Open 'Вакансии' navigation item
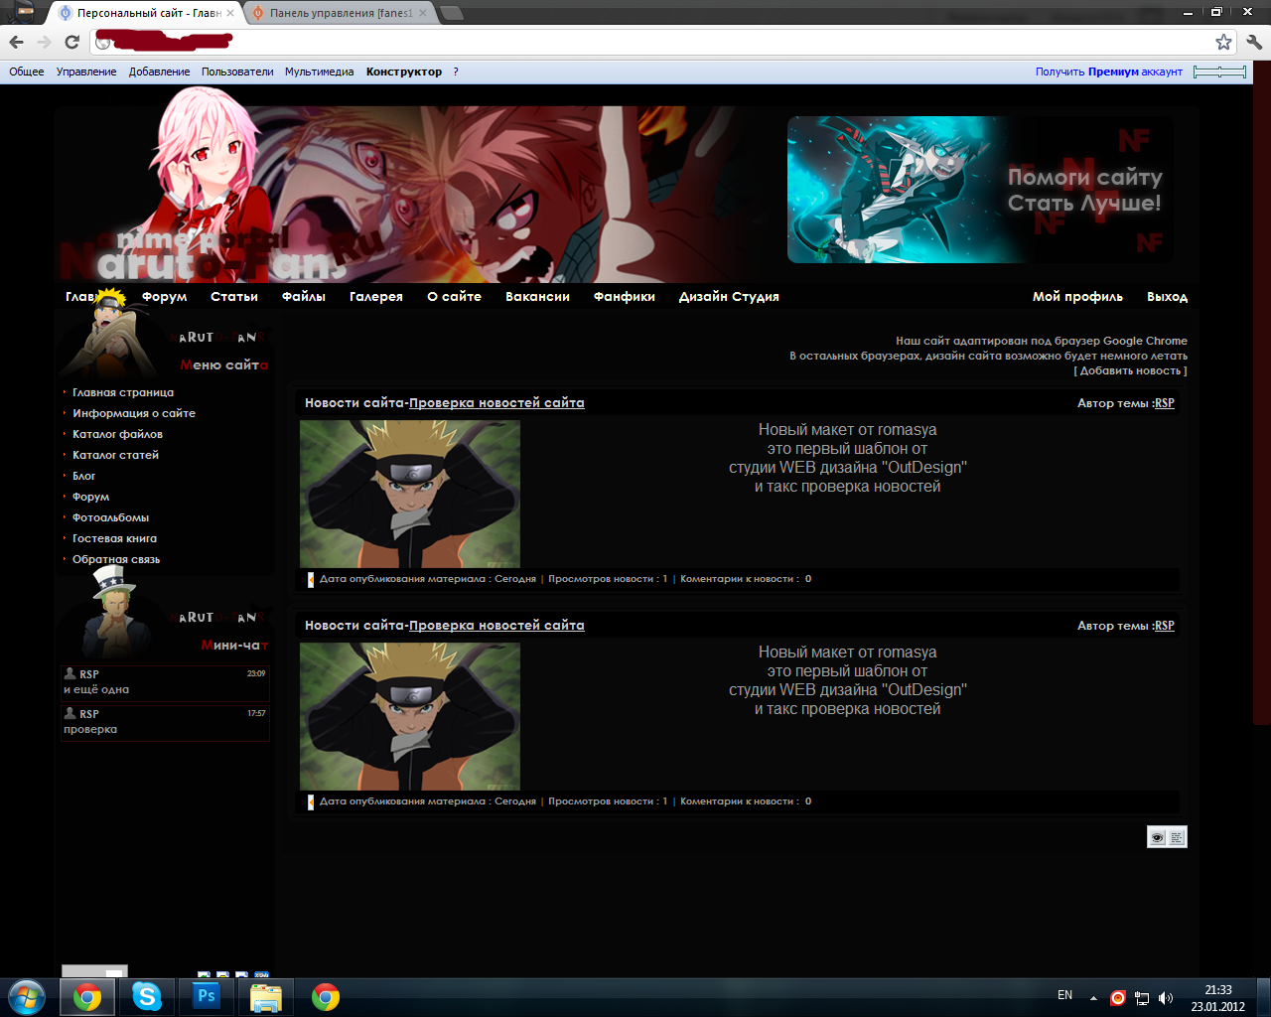Viewport: 1271px width, 1017px height. [x=537, y=296]
